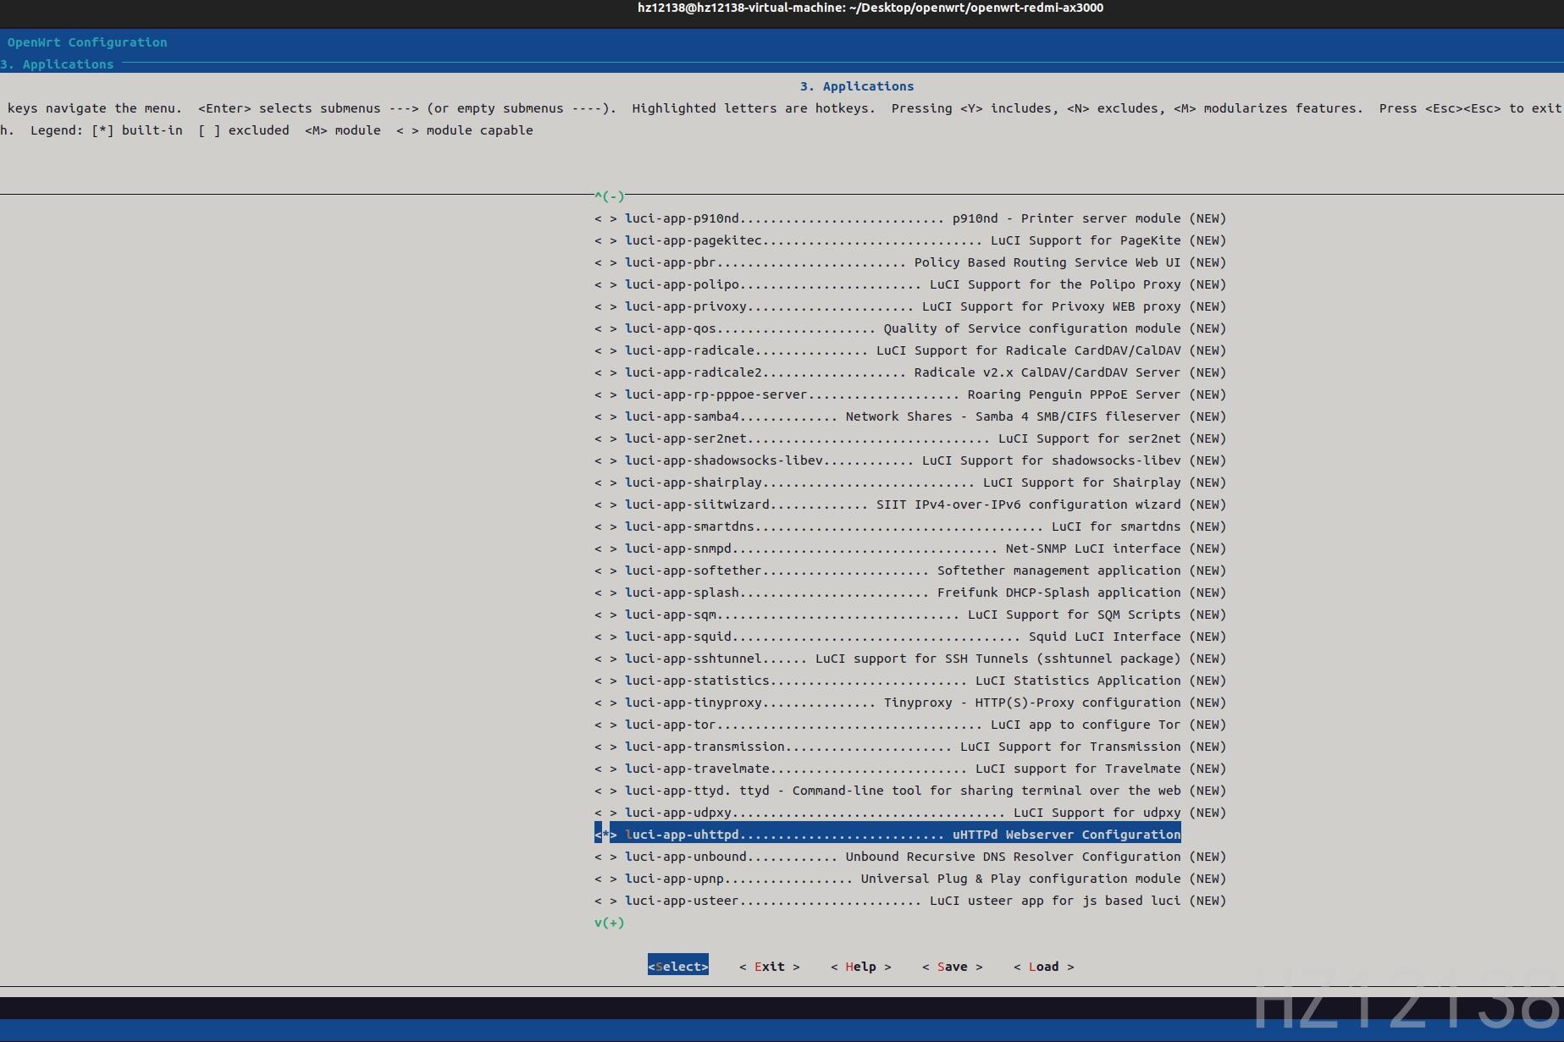1564x1042 pixels.
Task: Toggle the selected luci-app-uhttpd bracket
Action: coord(605,835)
